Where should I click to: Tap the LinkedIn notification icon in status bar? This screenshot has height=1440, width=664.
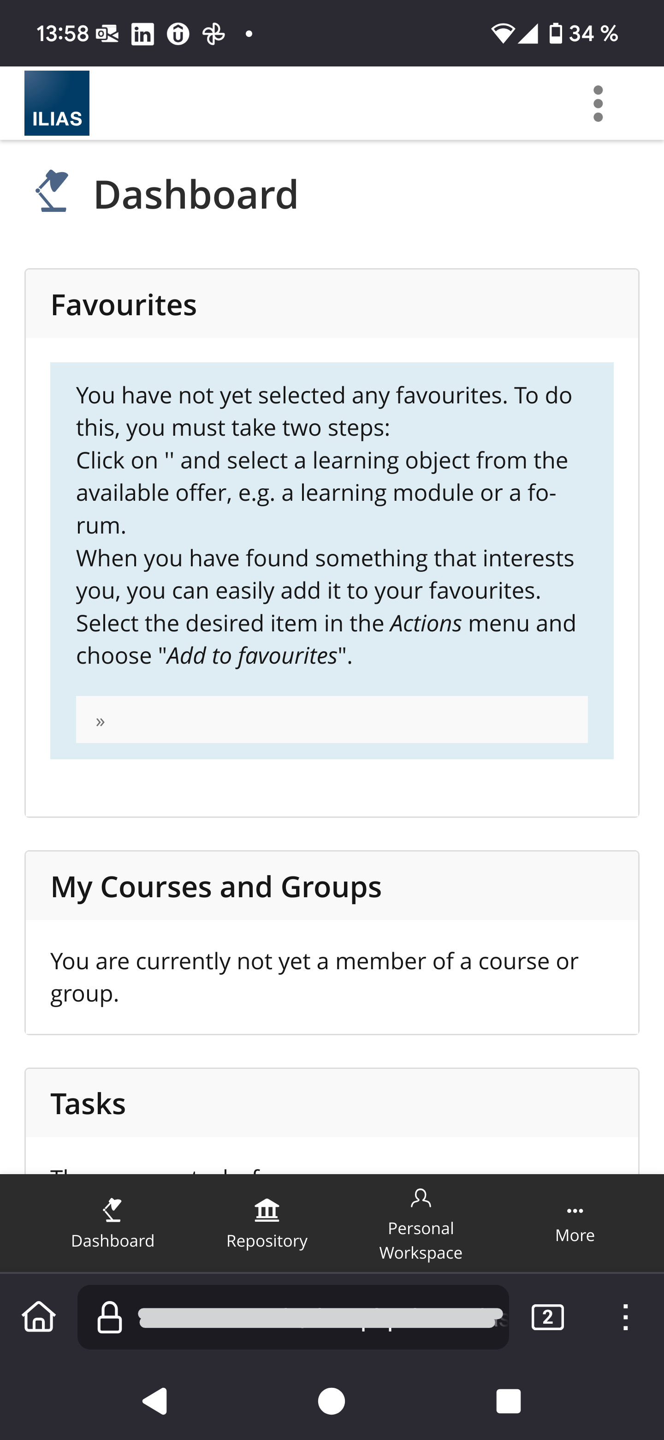(x=142, y=35)
